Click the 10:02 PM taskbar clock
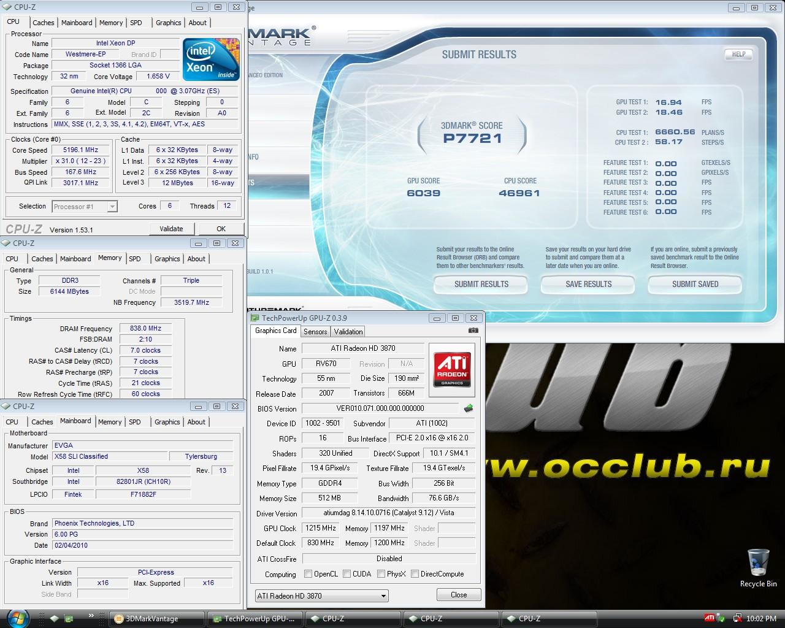Image resolution: width=785 pixels, height=628 pixels. (x=762, y=619)
